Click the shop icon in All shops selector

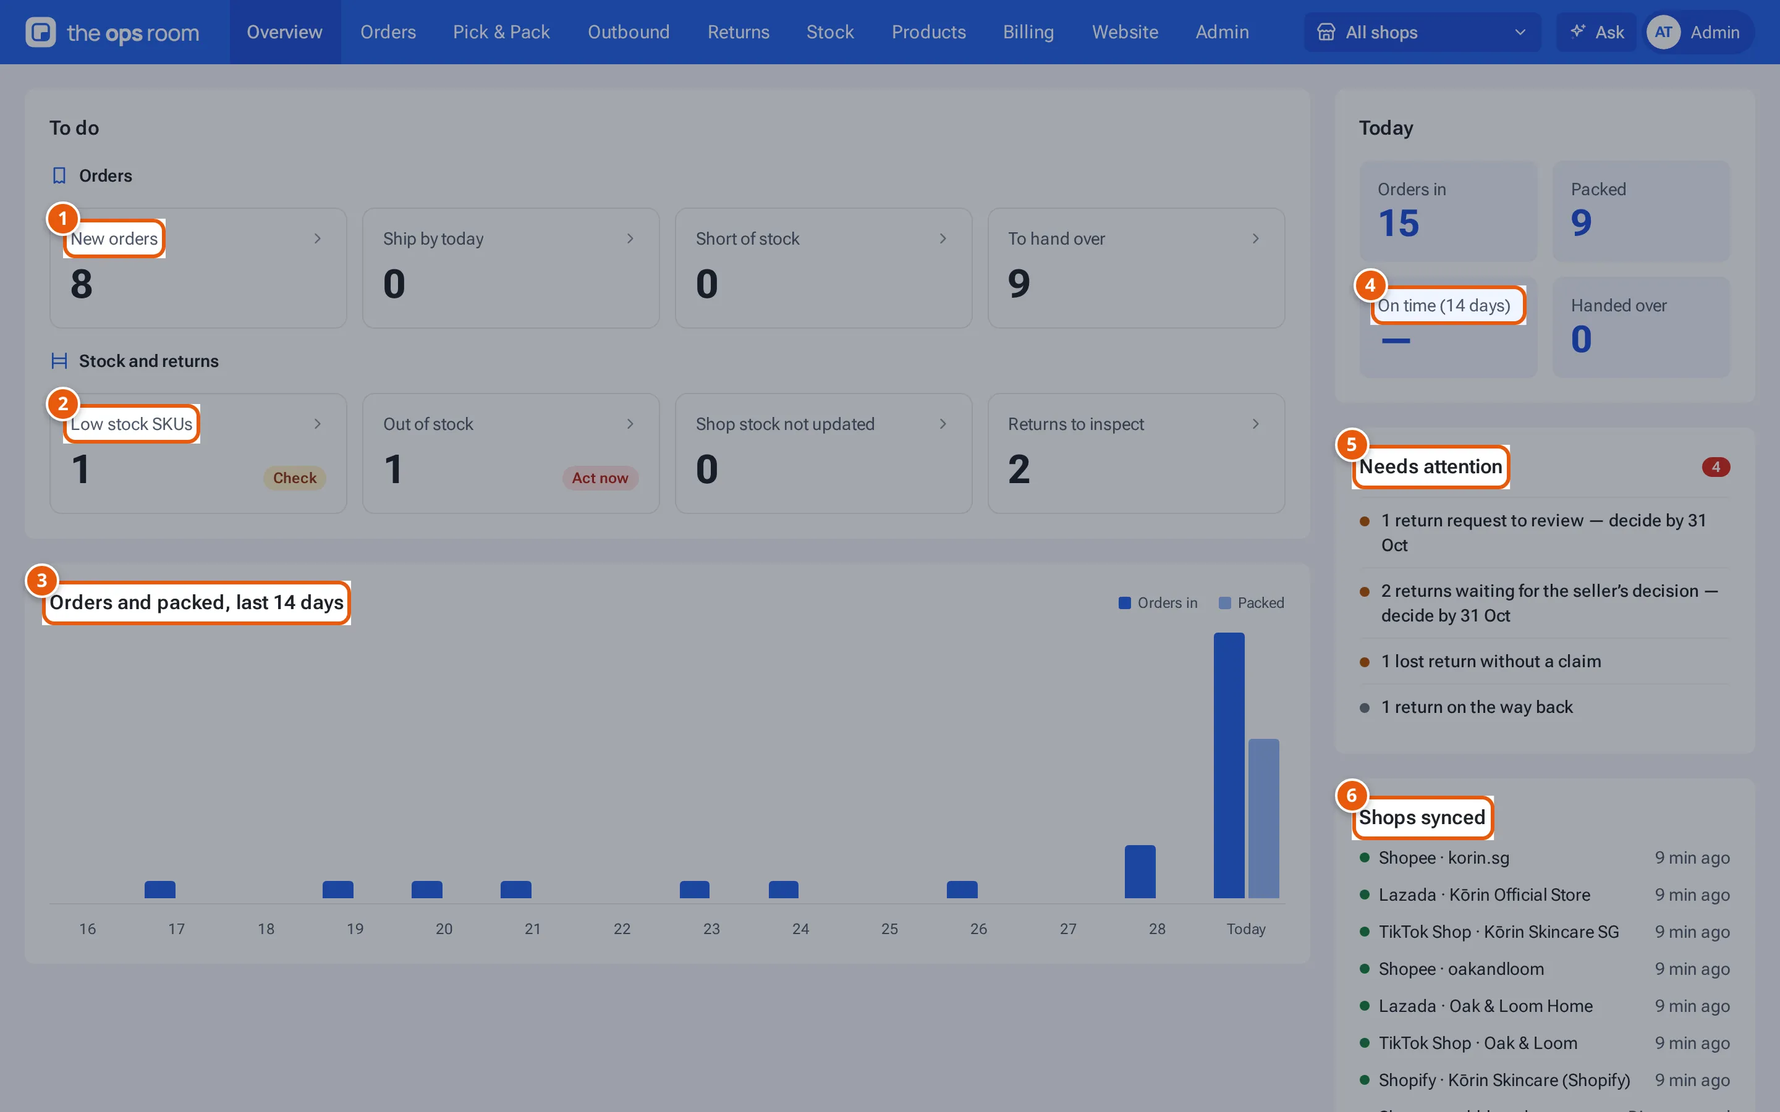pos(1326,32)
